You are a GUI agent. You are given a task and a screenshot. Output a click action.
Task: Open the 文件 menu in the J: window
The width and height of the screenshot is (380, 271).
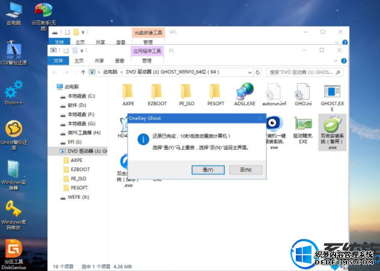pos(58,61)
